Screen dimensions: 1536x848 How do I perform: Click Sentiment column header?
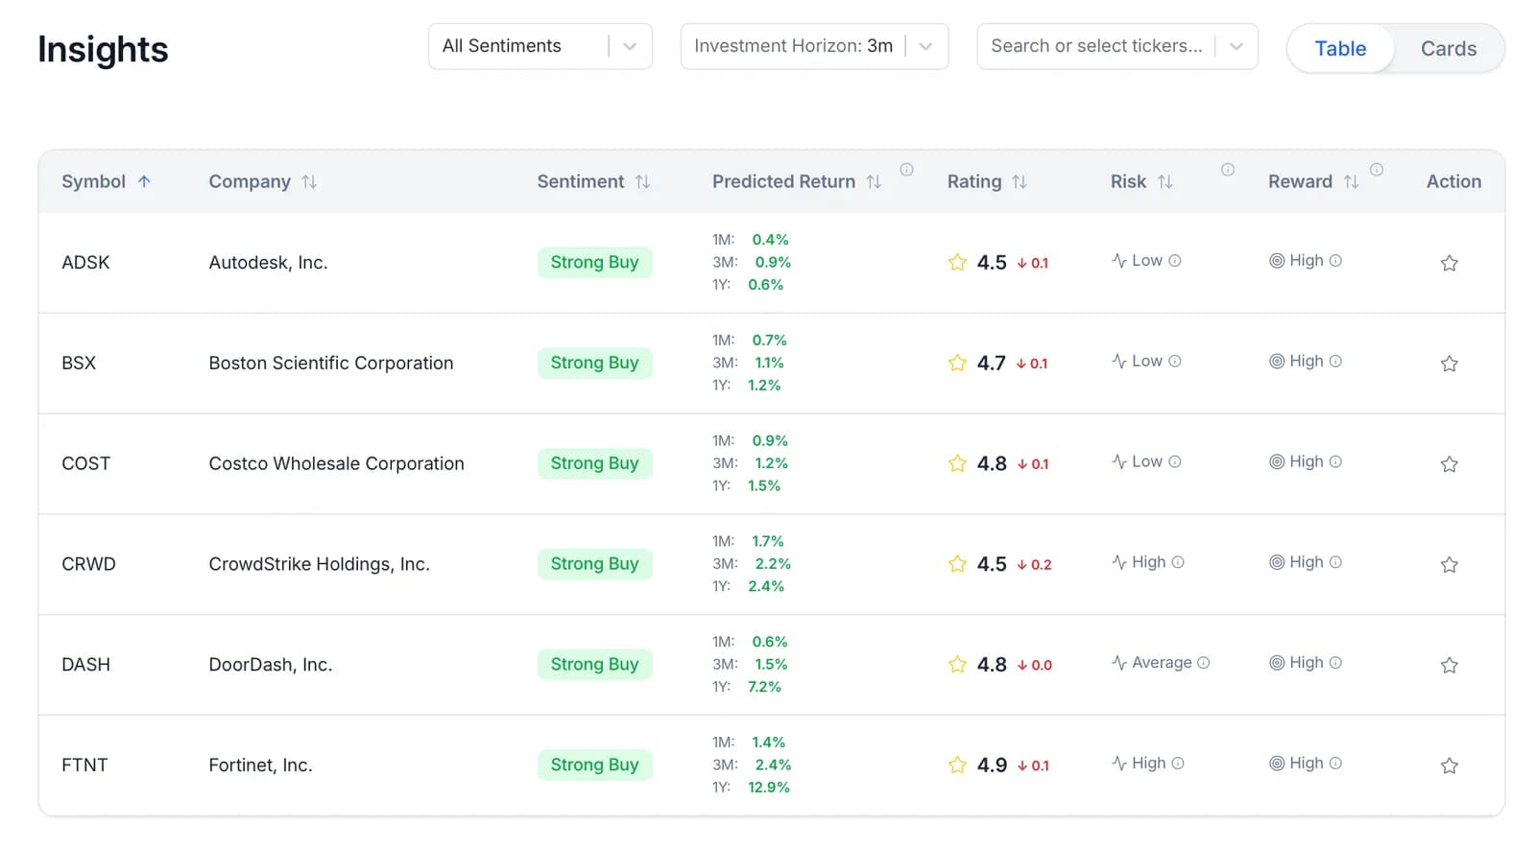581,181
